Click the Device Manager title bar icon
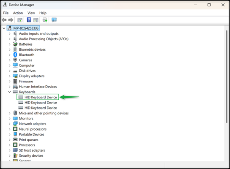This screenshot has width=230, height=169. [5, 5]
